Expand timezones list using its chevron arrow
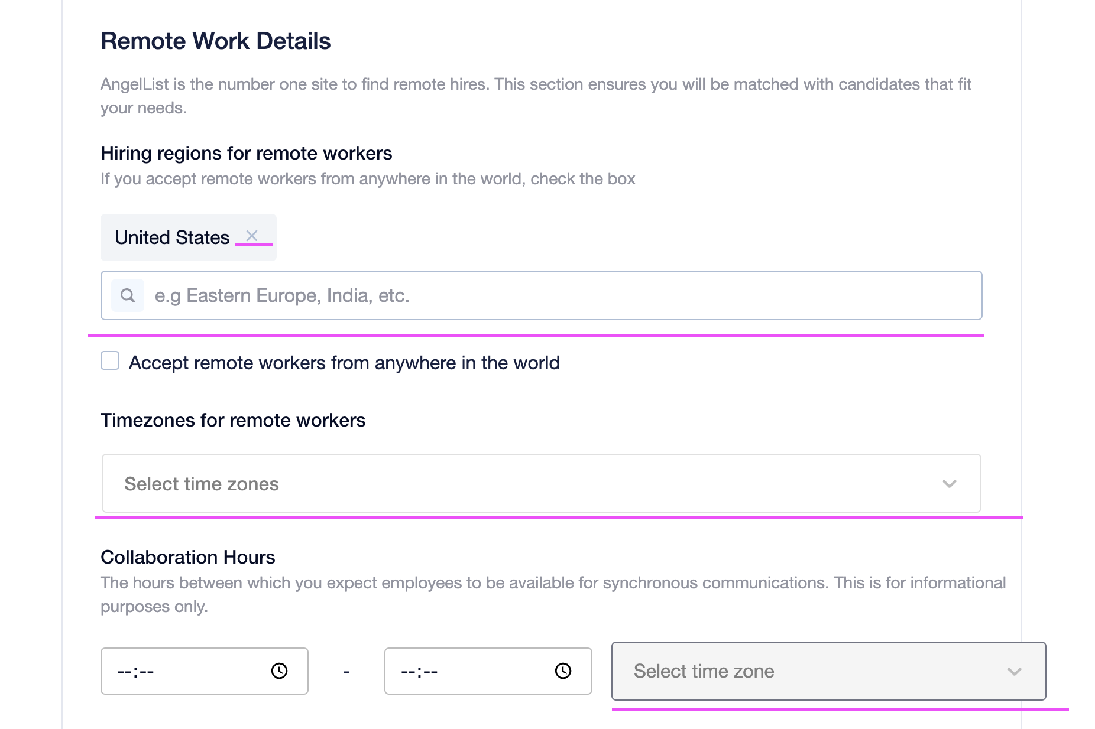This screenshot has height=729, width=1095. click(x=950, y=484)
